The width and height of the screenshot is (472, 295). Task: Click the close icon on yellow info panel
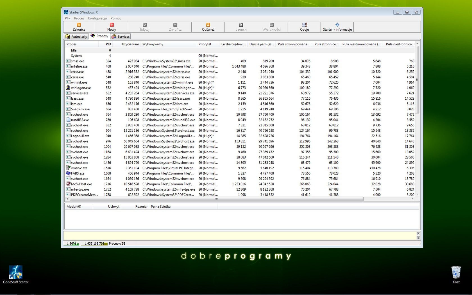(418, 234)
